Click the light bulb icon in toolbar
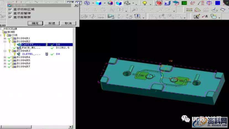Viewport: 229px width, 129px height. pos(144,3)
